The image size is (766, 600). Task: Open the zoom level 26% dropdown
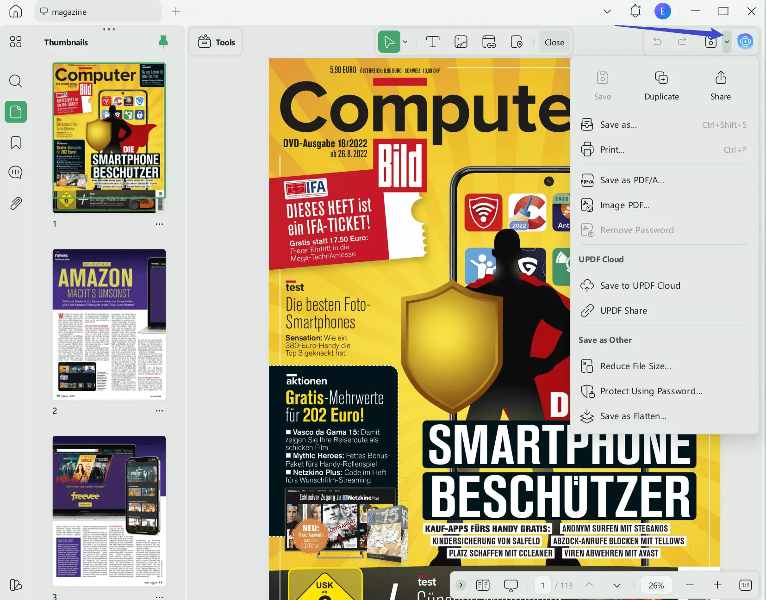tap(656, 585)
